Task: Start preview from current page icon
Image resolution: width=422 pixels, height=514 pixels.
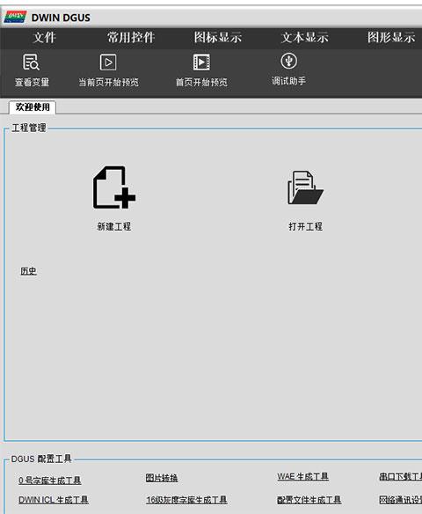Action: (x=108, y=62)
